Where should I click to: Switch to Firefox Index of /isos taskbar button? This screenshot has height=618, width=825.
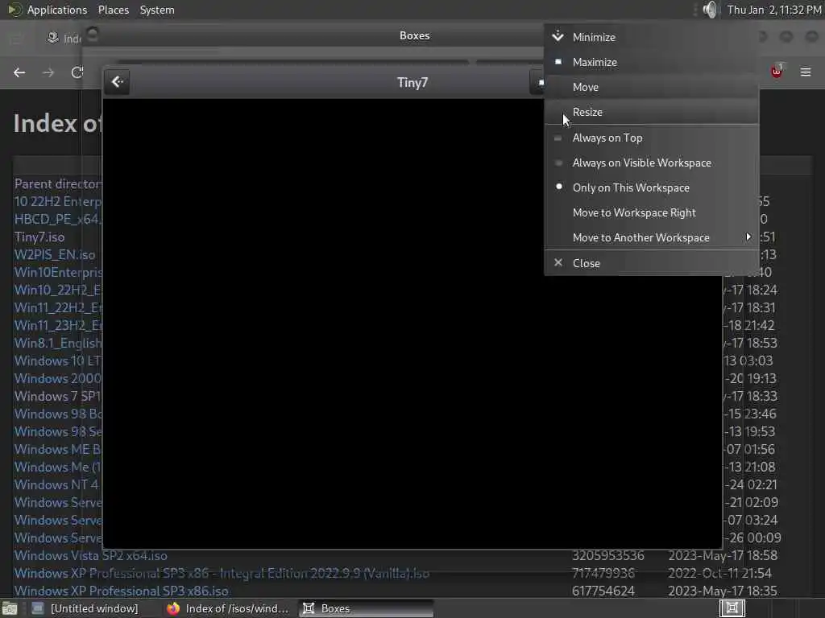click(x=228, y=608)
